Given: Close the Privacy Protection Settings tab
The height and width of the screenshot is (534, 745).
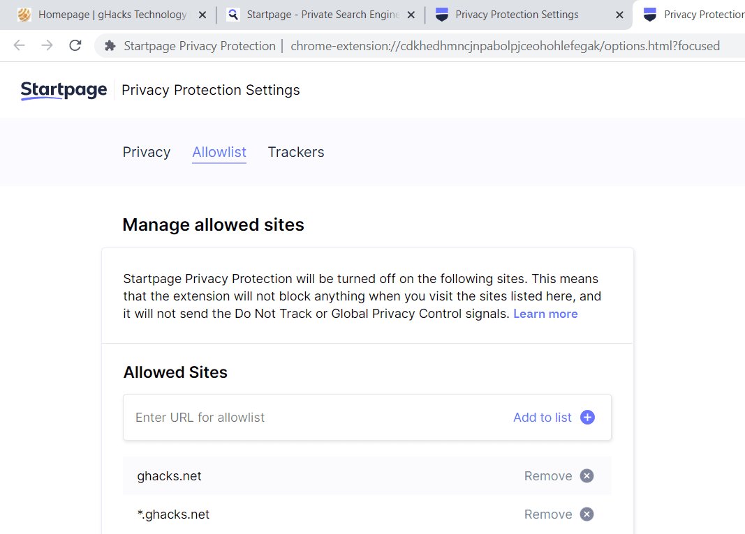Looking at the screenshot, I should tap(619, 15).
